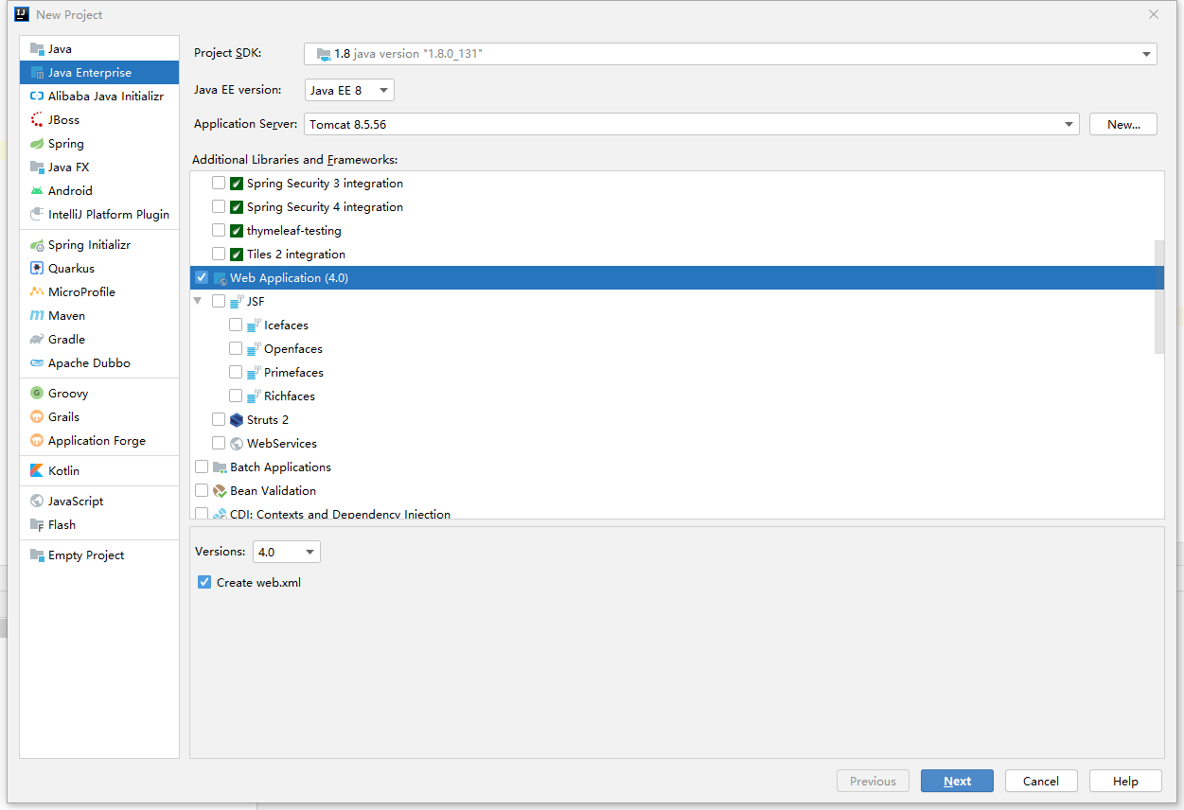The image size is (1184, 810).
Task: Select Maven in the project type list
Action: pyautogui.click(x=66, y=316)
